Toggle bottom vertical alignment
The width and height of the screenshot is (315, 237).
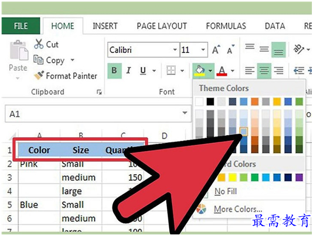click(x=278, y=50)
